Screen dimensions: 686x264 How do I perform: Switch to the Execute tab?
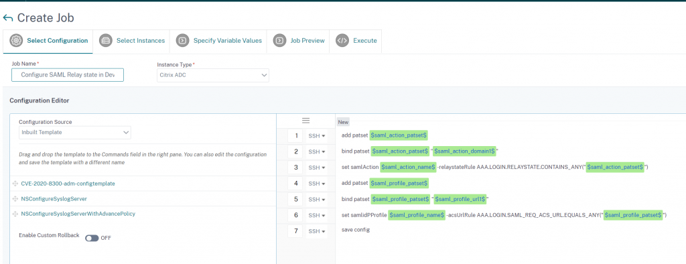355,41
